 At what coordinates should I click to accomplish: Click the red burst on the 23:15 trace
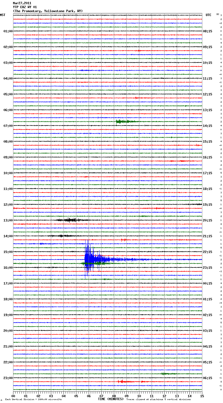tap(123, 381)
